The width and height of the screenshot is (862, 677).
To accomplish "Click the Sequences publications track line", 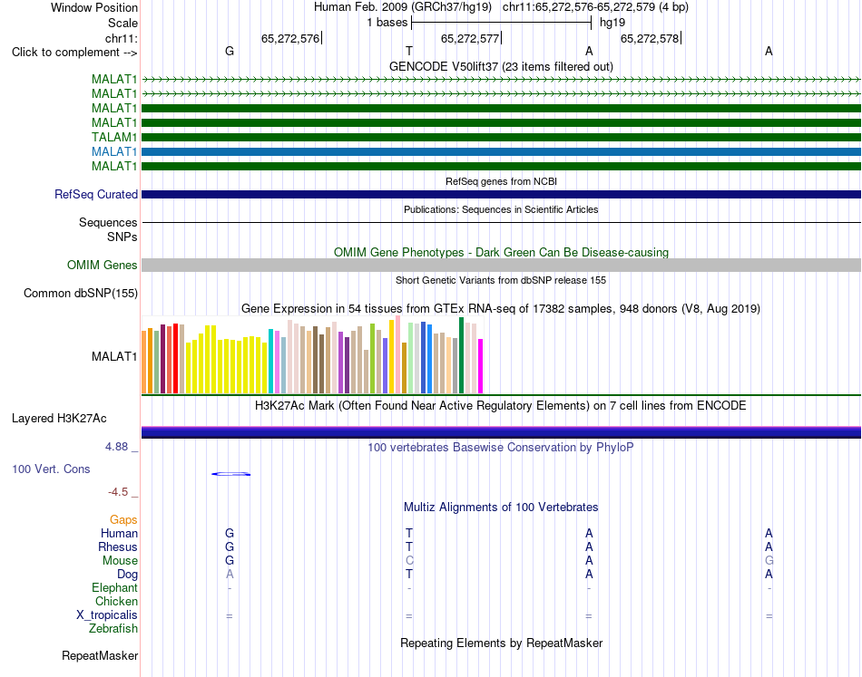I will tap(501, 222).
